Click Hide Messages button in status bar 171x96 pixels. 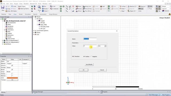[x=153, y=95]
